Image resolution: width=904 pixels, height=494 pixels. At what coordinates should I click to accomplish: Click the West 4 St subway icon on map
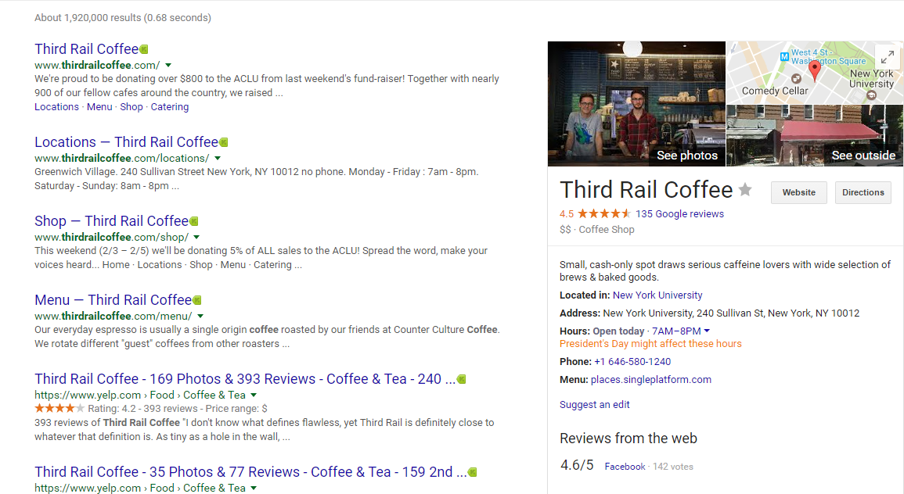[x=783, y=56]
